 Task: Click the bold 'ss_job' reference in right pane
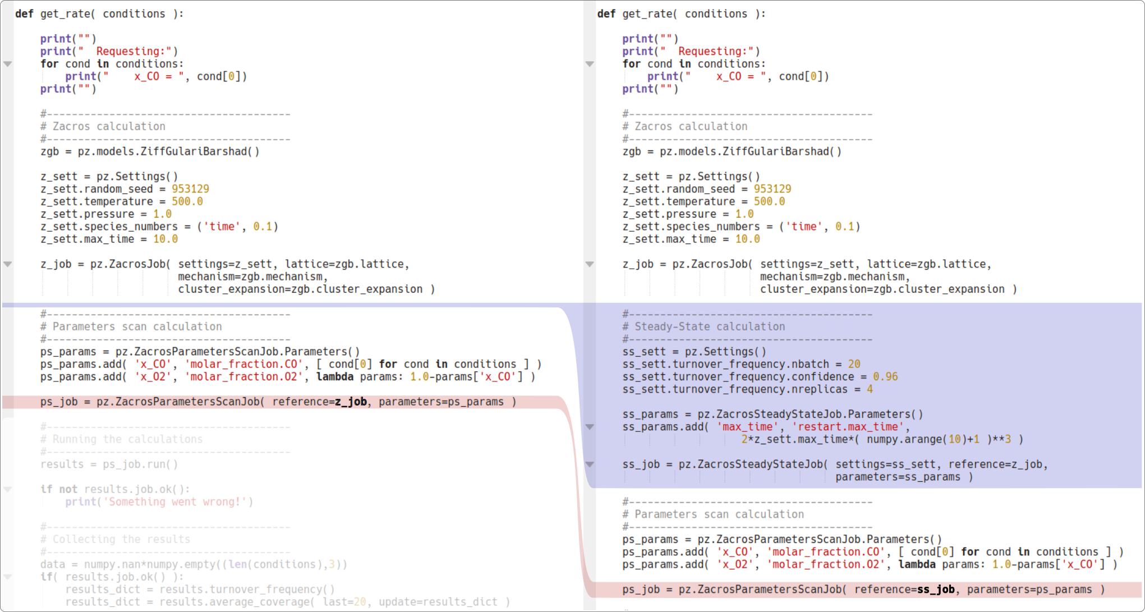(x=936, y=590)
